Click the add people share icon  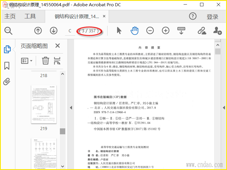217,31
